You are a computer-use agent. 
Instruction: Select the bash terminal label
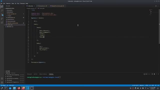coord(145,74)
